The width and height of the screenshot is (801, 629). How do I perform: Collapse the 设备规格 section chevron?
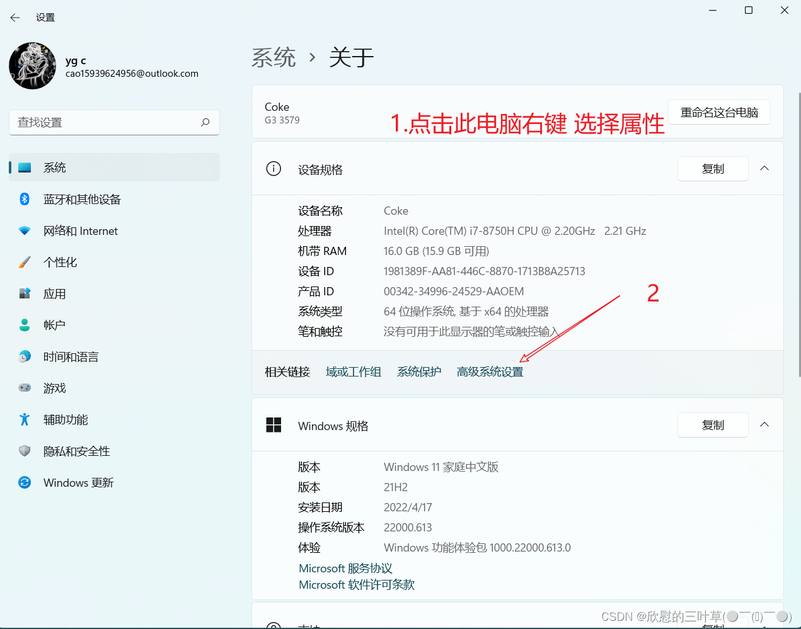pyautogui.click(x=764, y=168)
